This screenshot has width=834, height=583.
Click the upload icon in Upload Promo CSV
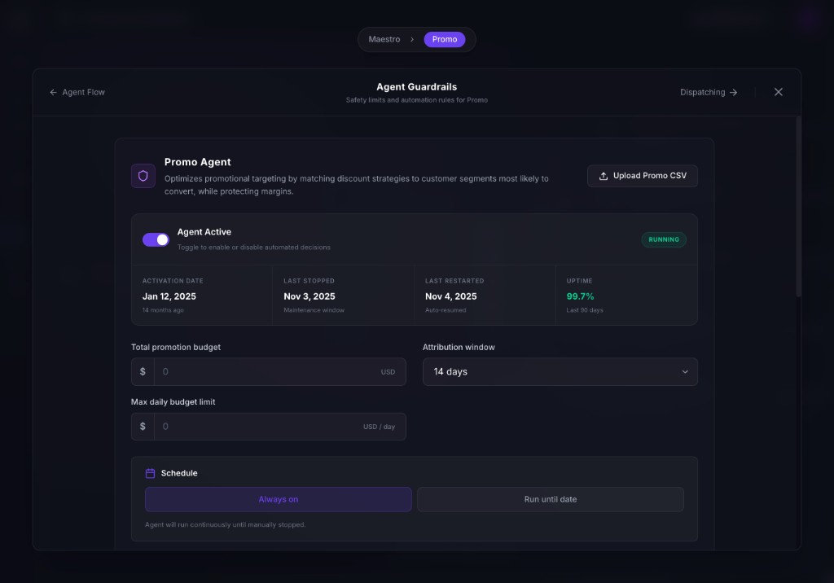pos(604,176)
